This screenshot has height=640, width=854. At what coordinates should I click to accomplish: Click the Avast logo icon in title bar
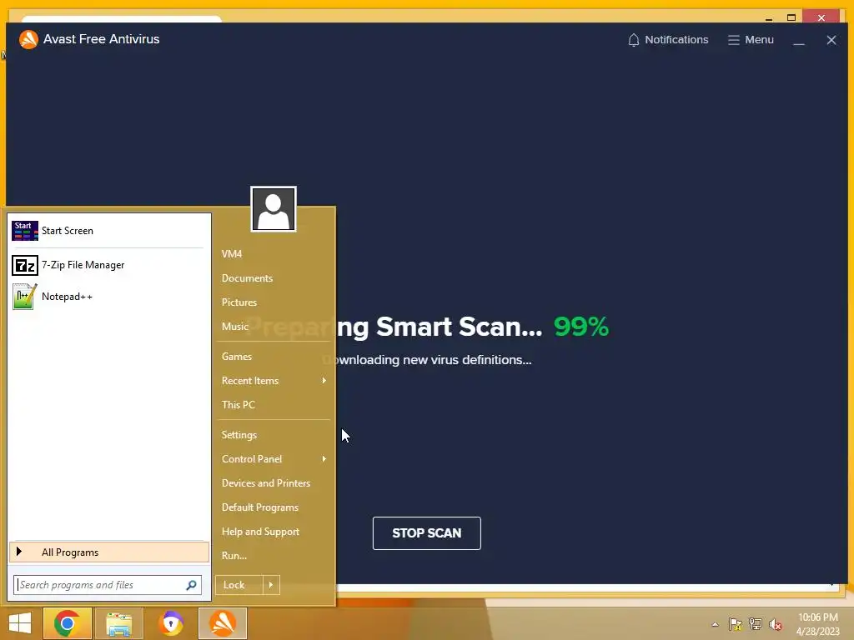click(28, 39)
